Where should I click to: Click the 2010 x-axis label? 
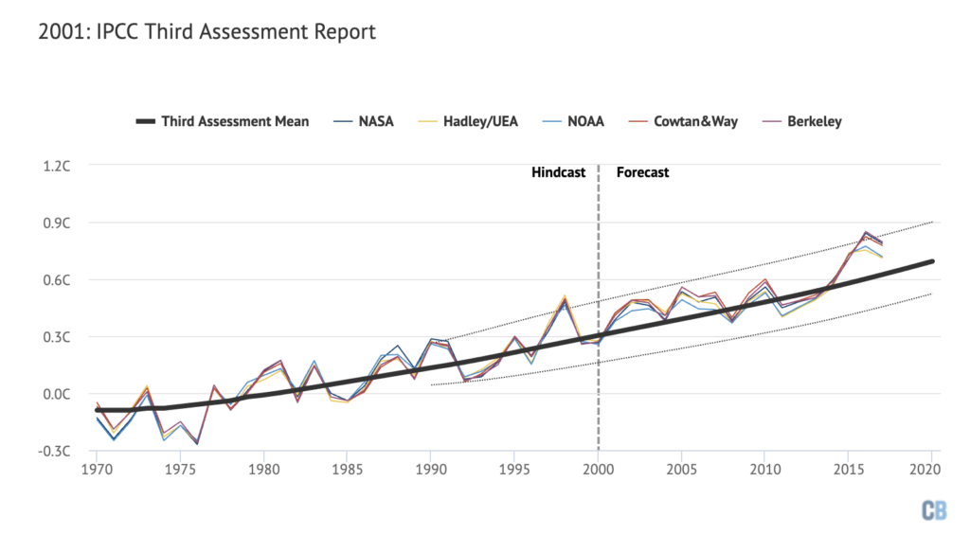pos(765,470)
